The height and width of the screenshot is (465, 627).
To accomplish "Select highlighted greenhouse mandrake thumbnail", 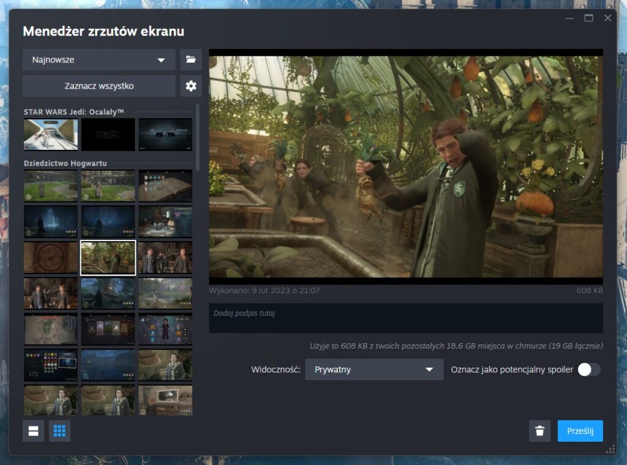I will pyautogui.click(x=108, y=258).
